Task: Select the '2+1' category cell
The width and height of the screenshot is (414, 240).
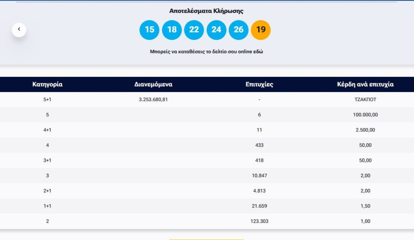Action: 47,191
